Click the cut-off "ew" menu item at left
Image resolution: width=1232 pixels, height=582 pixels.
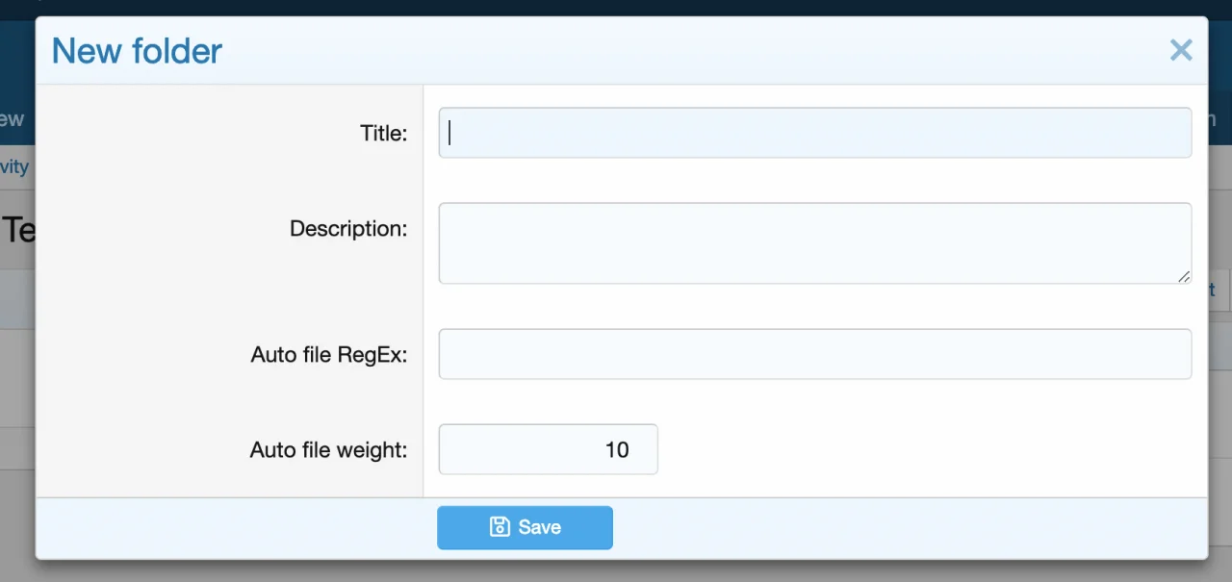[12, 119]
